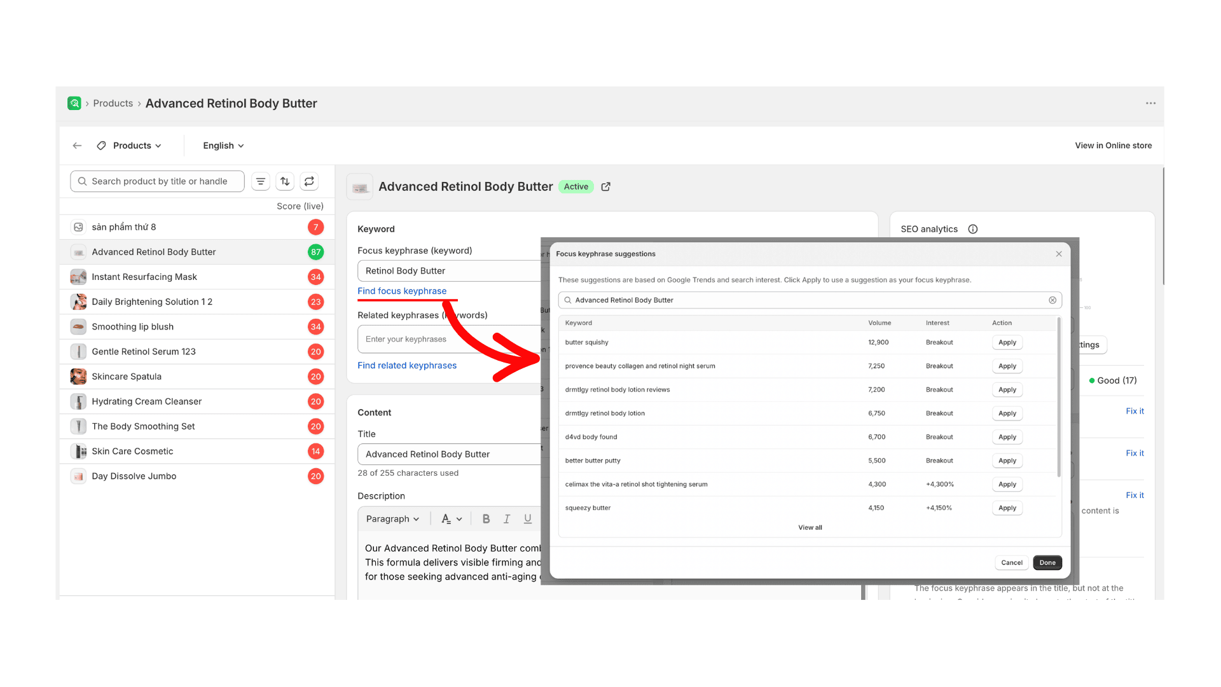The height and width of the screenshot is (687, 1221).
Task: Open product in new tab icon
Action: pos(605,186)
